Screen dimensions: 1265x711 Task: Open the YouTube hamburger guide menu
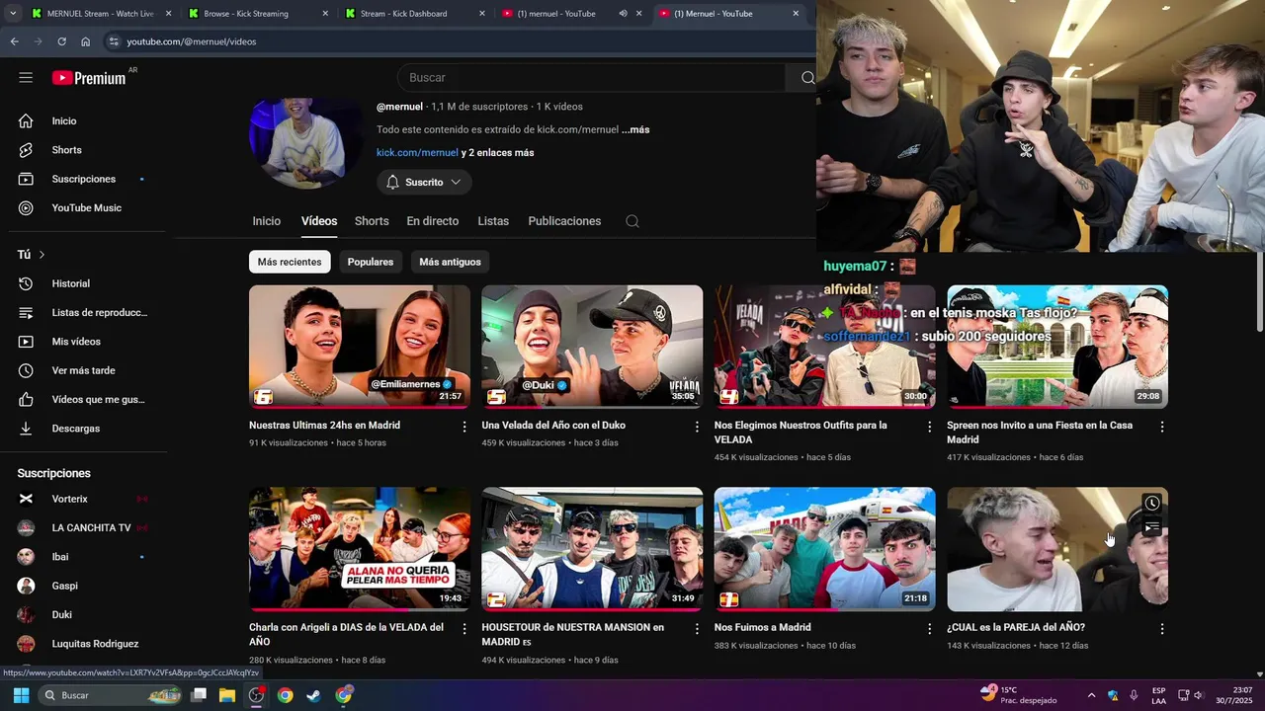click(26, 77)
